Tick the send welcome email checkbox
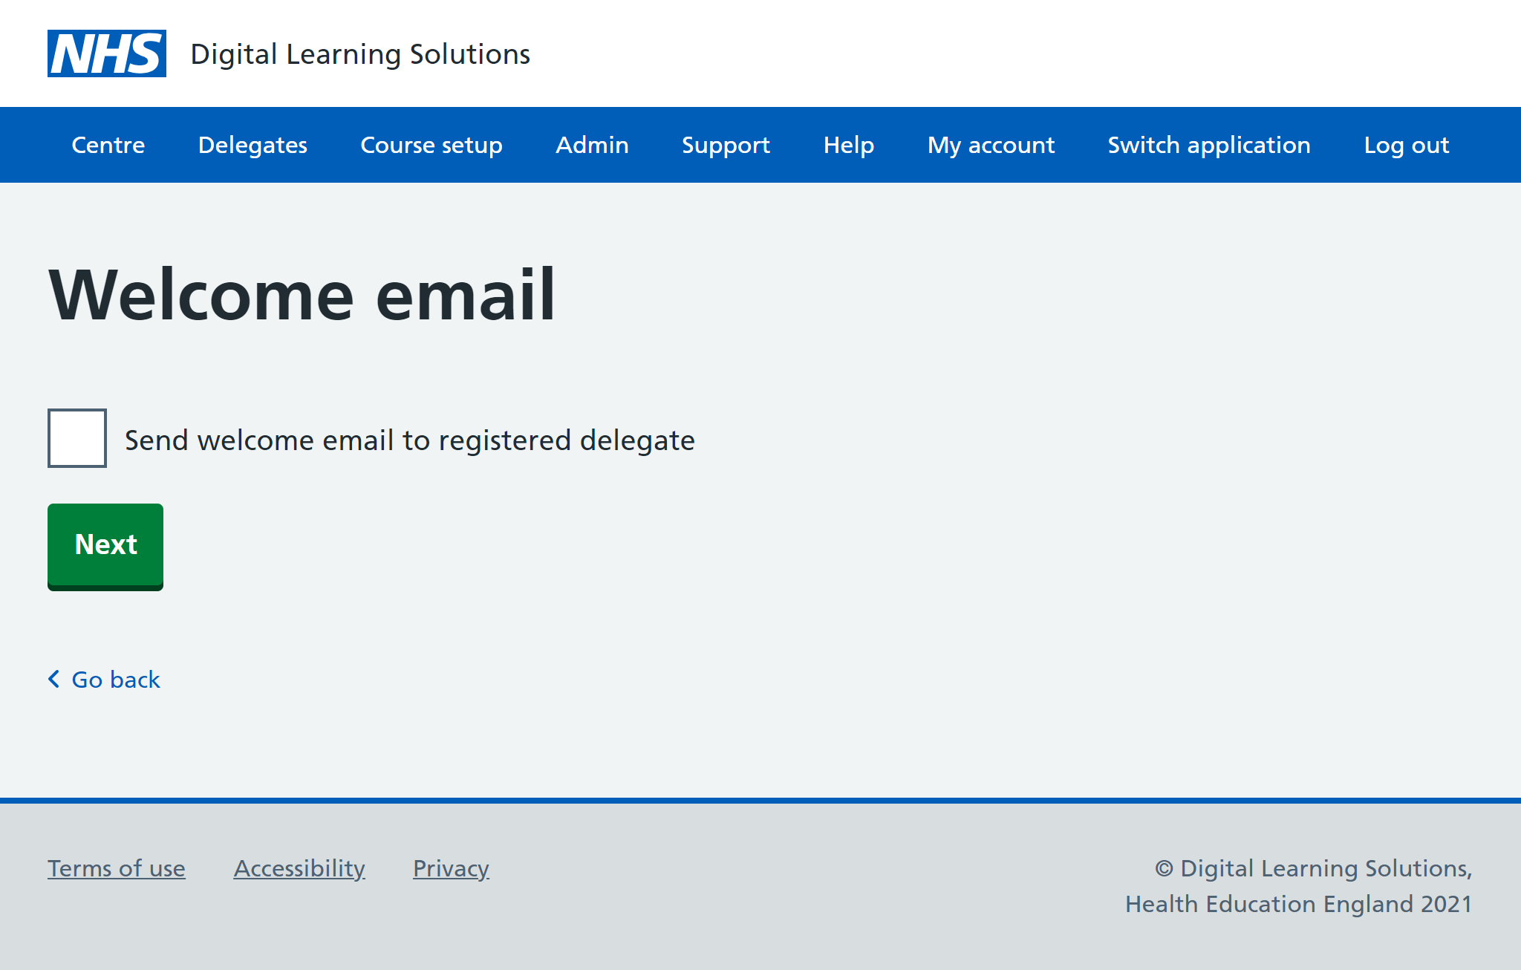Screen dimensions: 1521x970 [77, 438]
